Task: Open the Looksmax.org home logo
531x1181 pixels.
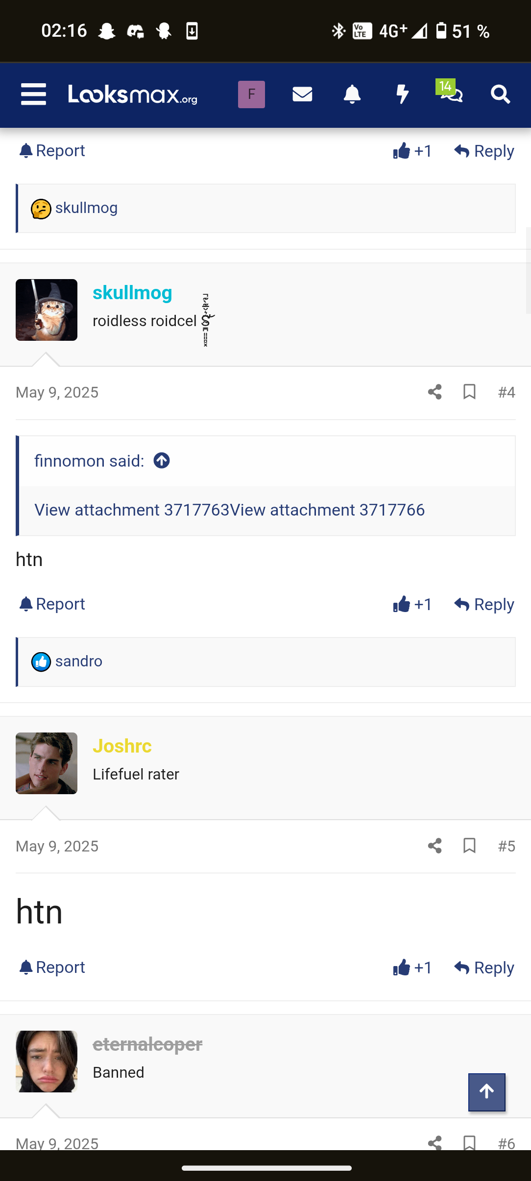Action: coord(133,94)
